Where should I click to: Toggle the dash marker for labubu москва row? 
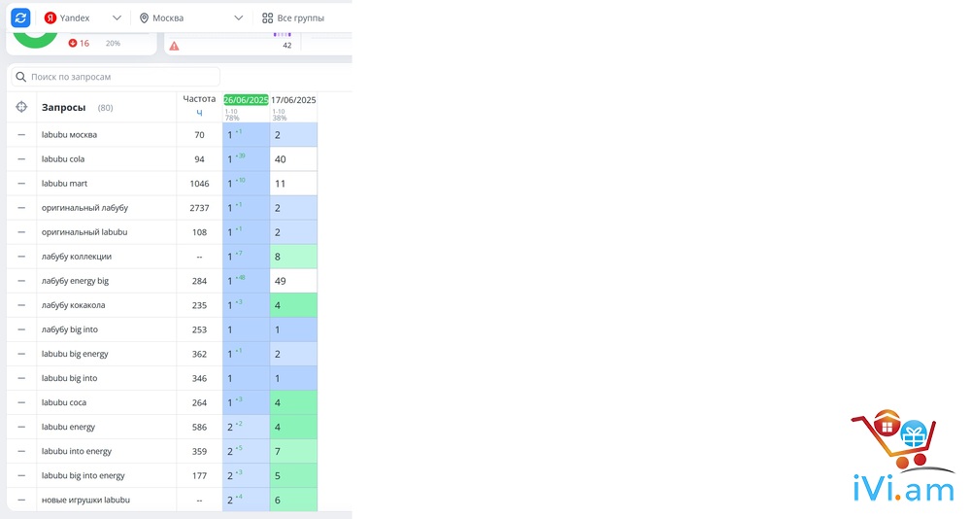pyautogui.click(x=21, y=135)
